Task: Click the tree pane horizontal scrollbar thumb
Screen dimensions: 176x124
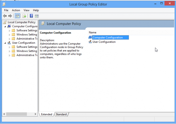Action: (x=17, y=114)
